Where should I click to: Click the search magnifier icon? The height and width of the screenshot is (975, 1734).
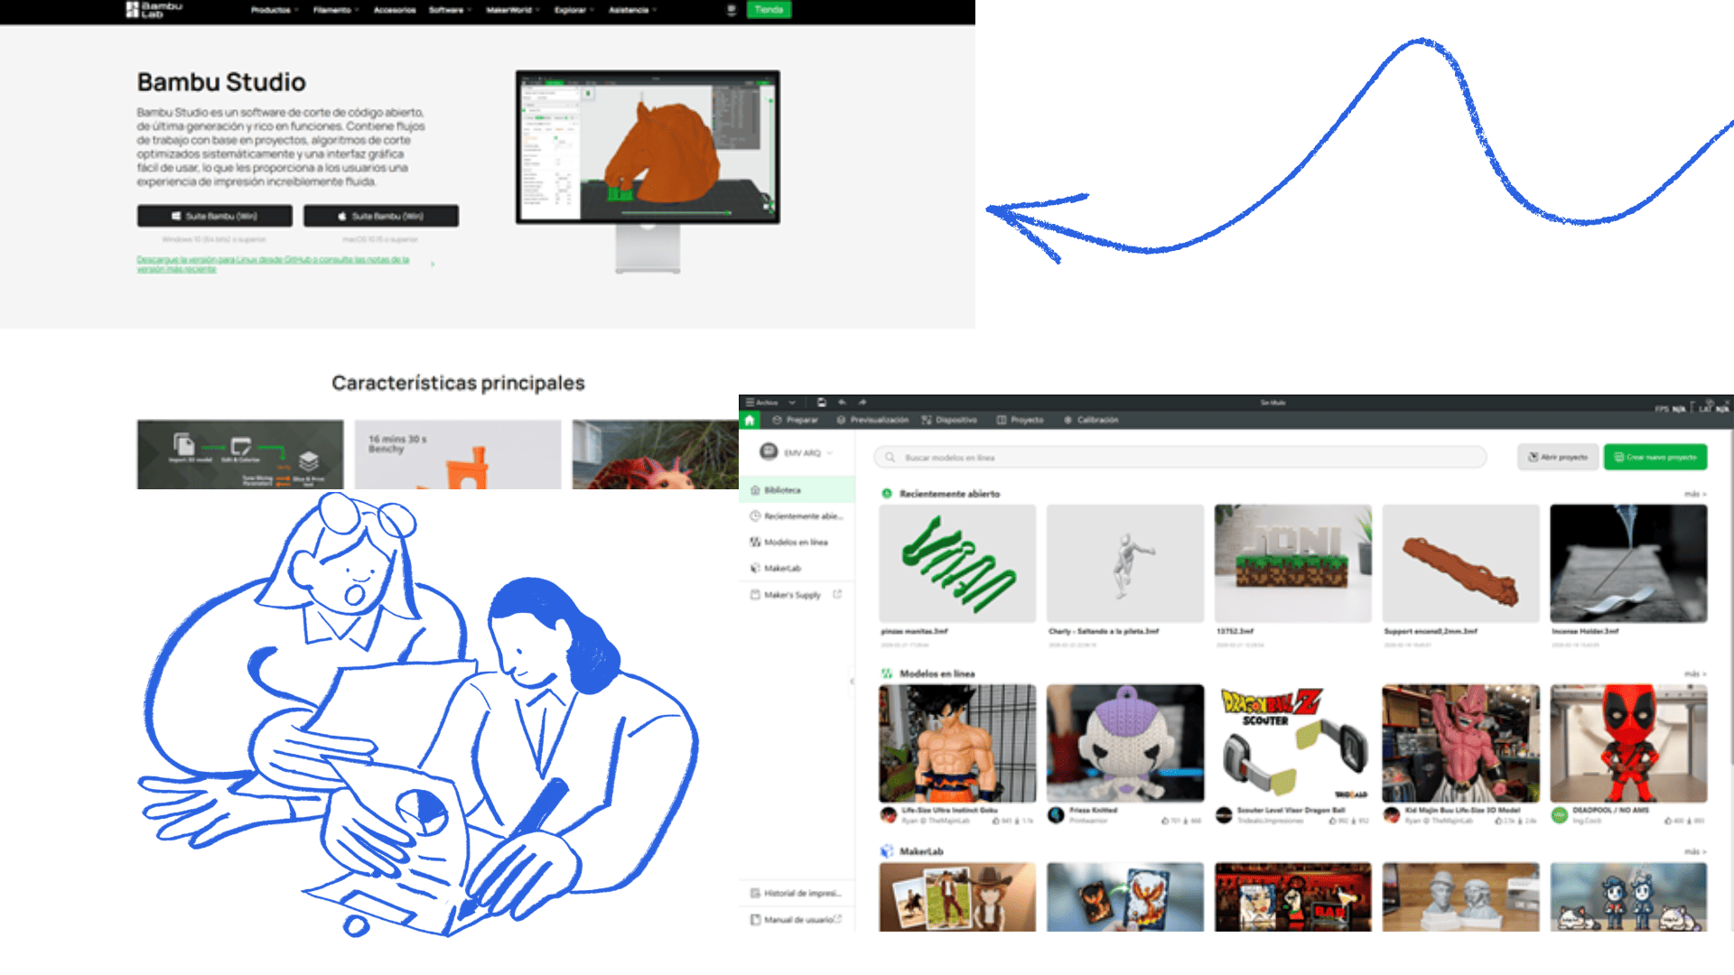coord(890,458)
